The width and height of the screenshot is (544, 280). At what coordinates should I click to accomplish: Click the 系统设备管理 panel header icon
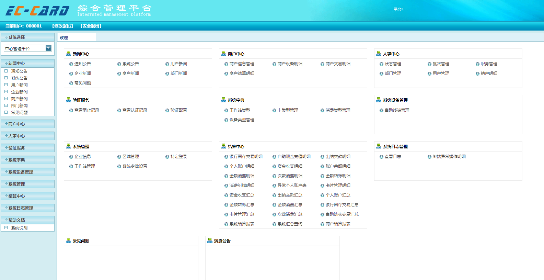tap(379, 100)
